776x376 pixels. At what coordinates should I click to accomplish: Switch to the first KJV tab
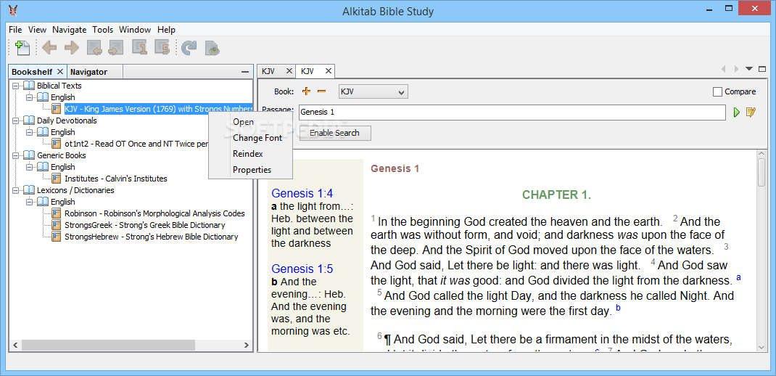click(268, 71)
